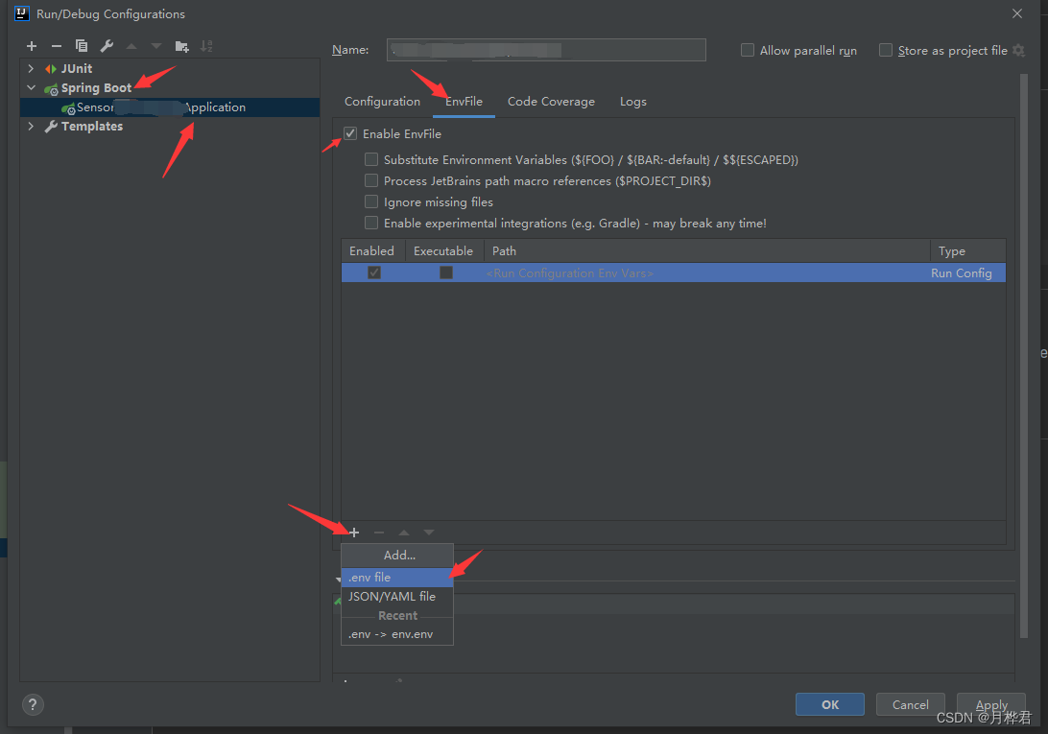Screen dimensions: 1048x734
Task: Click the Enabled column header
Action: pyautogui.click(x=372, y=250)
